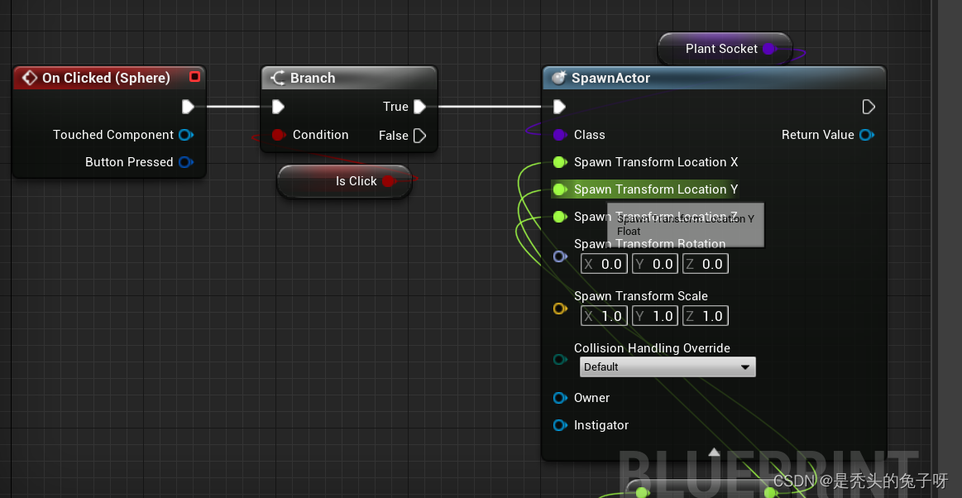
Task: Click Branch node execution input pin
Action: pyautogui.click(x=278, y=107)
